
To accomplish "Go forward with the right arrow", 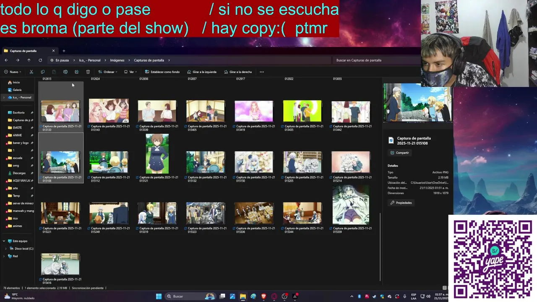I will pos(18,60).
